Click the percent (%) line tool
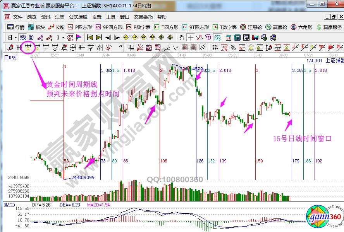 (x=233, y=48)
